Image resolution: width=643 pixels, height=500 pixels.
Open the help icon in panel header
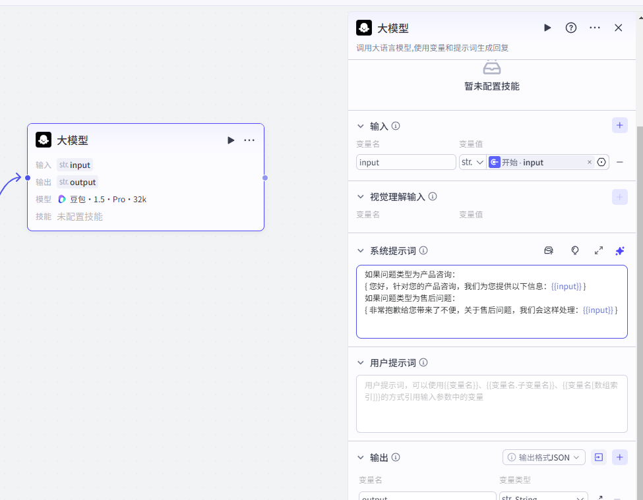pos(571,28)
